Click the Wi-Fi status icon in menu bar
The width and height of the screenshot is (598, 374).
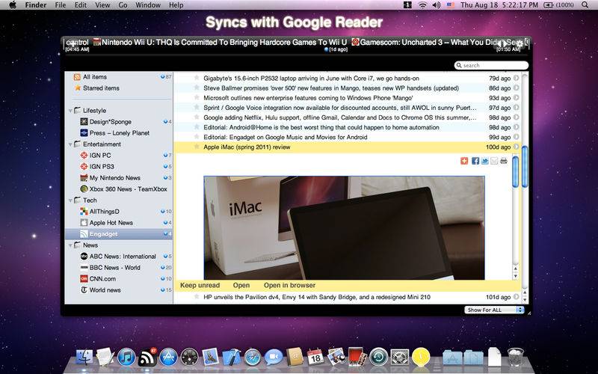click(422, 5)
